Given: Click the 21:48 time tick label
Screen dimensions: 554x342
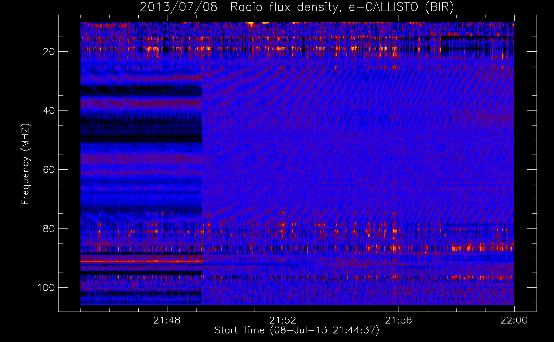Looking at the screenshot, I should coord(167,320).
